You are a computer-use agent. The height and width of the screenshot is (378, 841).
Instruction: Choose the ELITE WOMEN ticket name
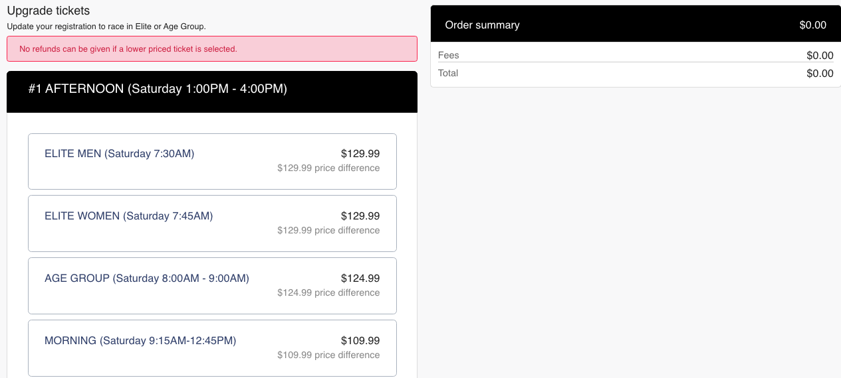128,216
